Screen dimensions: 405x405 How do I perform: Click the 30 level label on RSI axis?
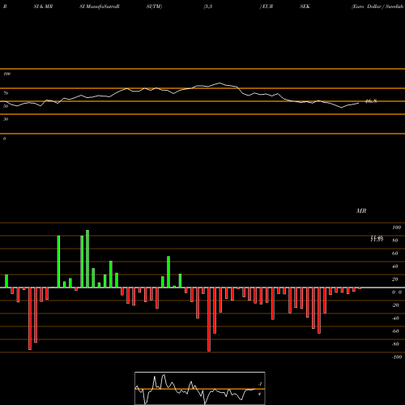coord(6,119)
